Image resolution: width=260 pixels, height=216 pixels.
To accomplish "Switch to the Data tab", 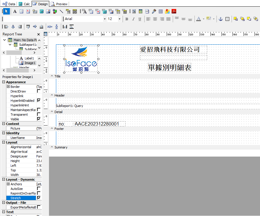I will 9,4.
